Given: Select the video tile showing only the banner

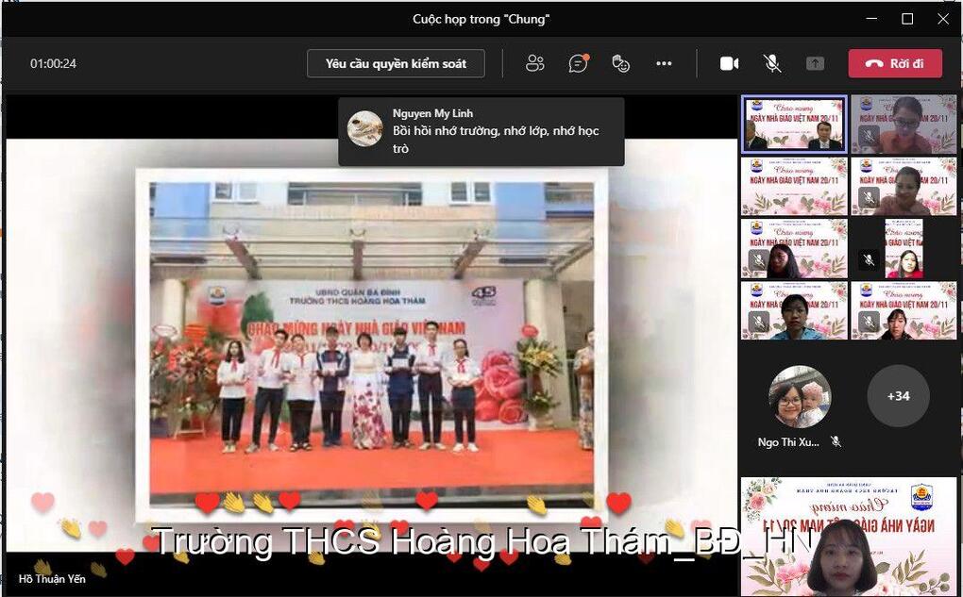Looking at the screenshot, I should [x=794, y=186].
